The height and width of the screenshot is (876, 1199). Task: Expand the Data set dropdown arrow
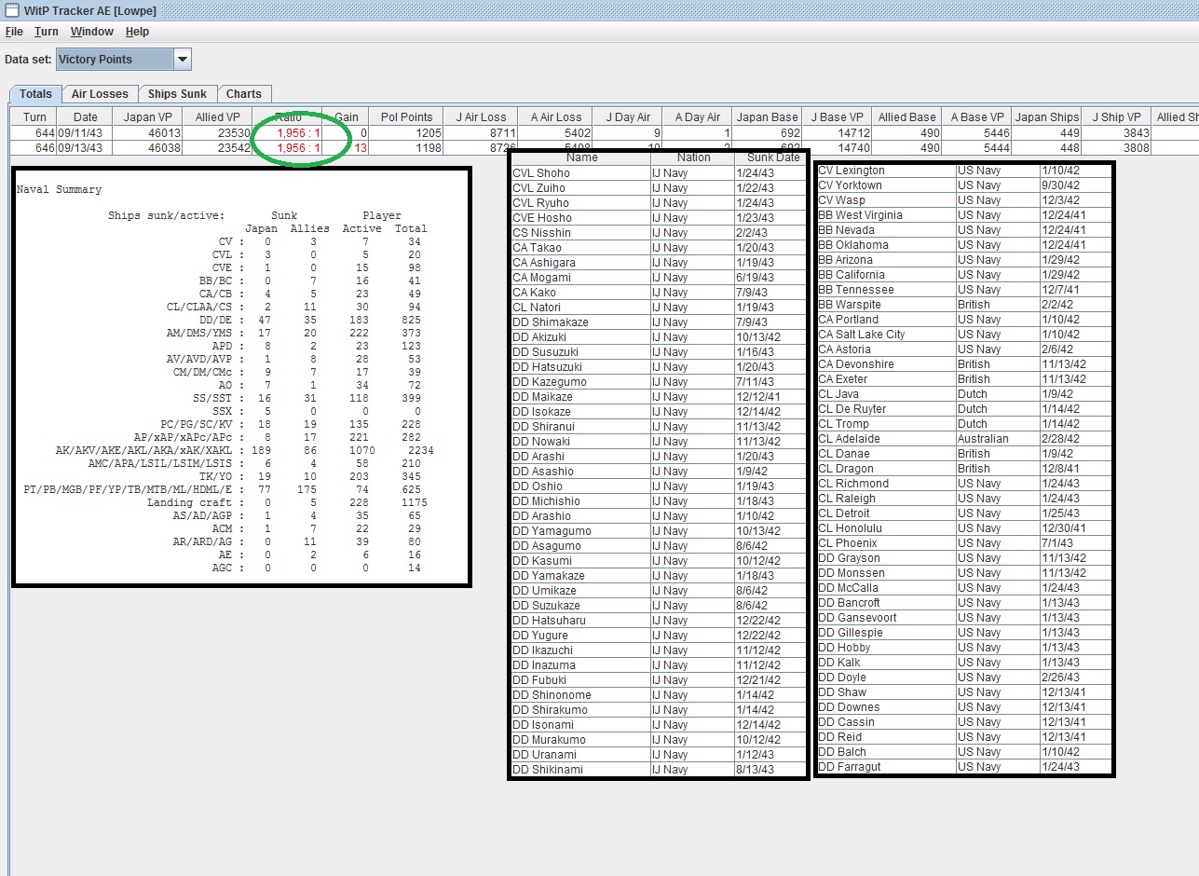pos(183,60)
